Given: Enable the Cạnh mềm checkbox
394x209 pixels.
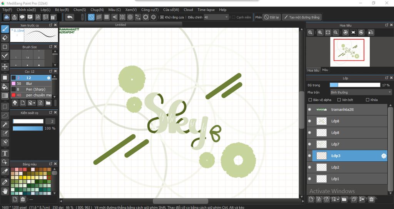Looking at the screenshot, I should point(234,17).
